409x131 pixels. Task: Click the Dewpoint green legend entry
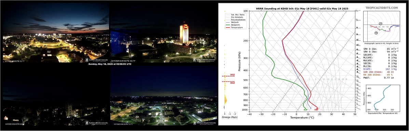click(x=233, y=25)
